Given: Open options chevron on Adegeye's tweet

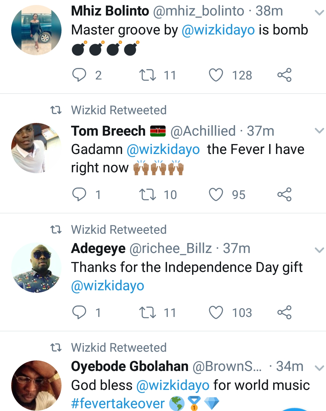Looking at the screenshot, I should (x=319, y=250).
